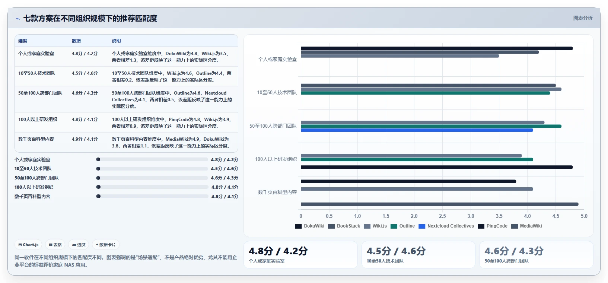The width and height of the screenshot is (608, 283).
Task: Click chart axis label 100人以上研发组织
Action: (x=276, y=159)
